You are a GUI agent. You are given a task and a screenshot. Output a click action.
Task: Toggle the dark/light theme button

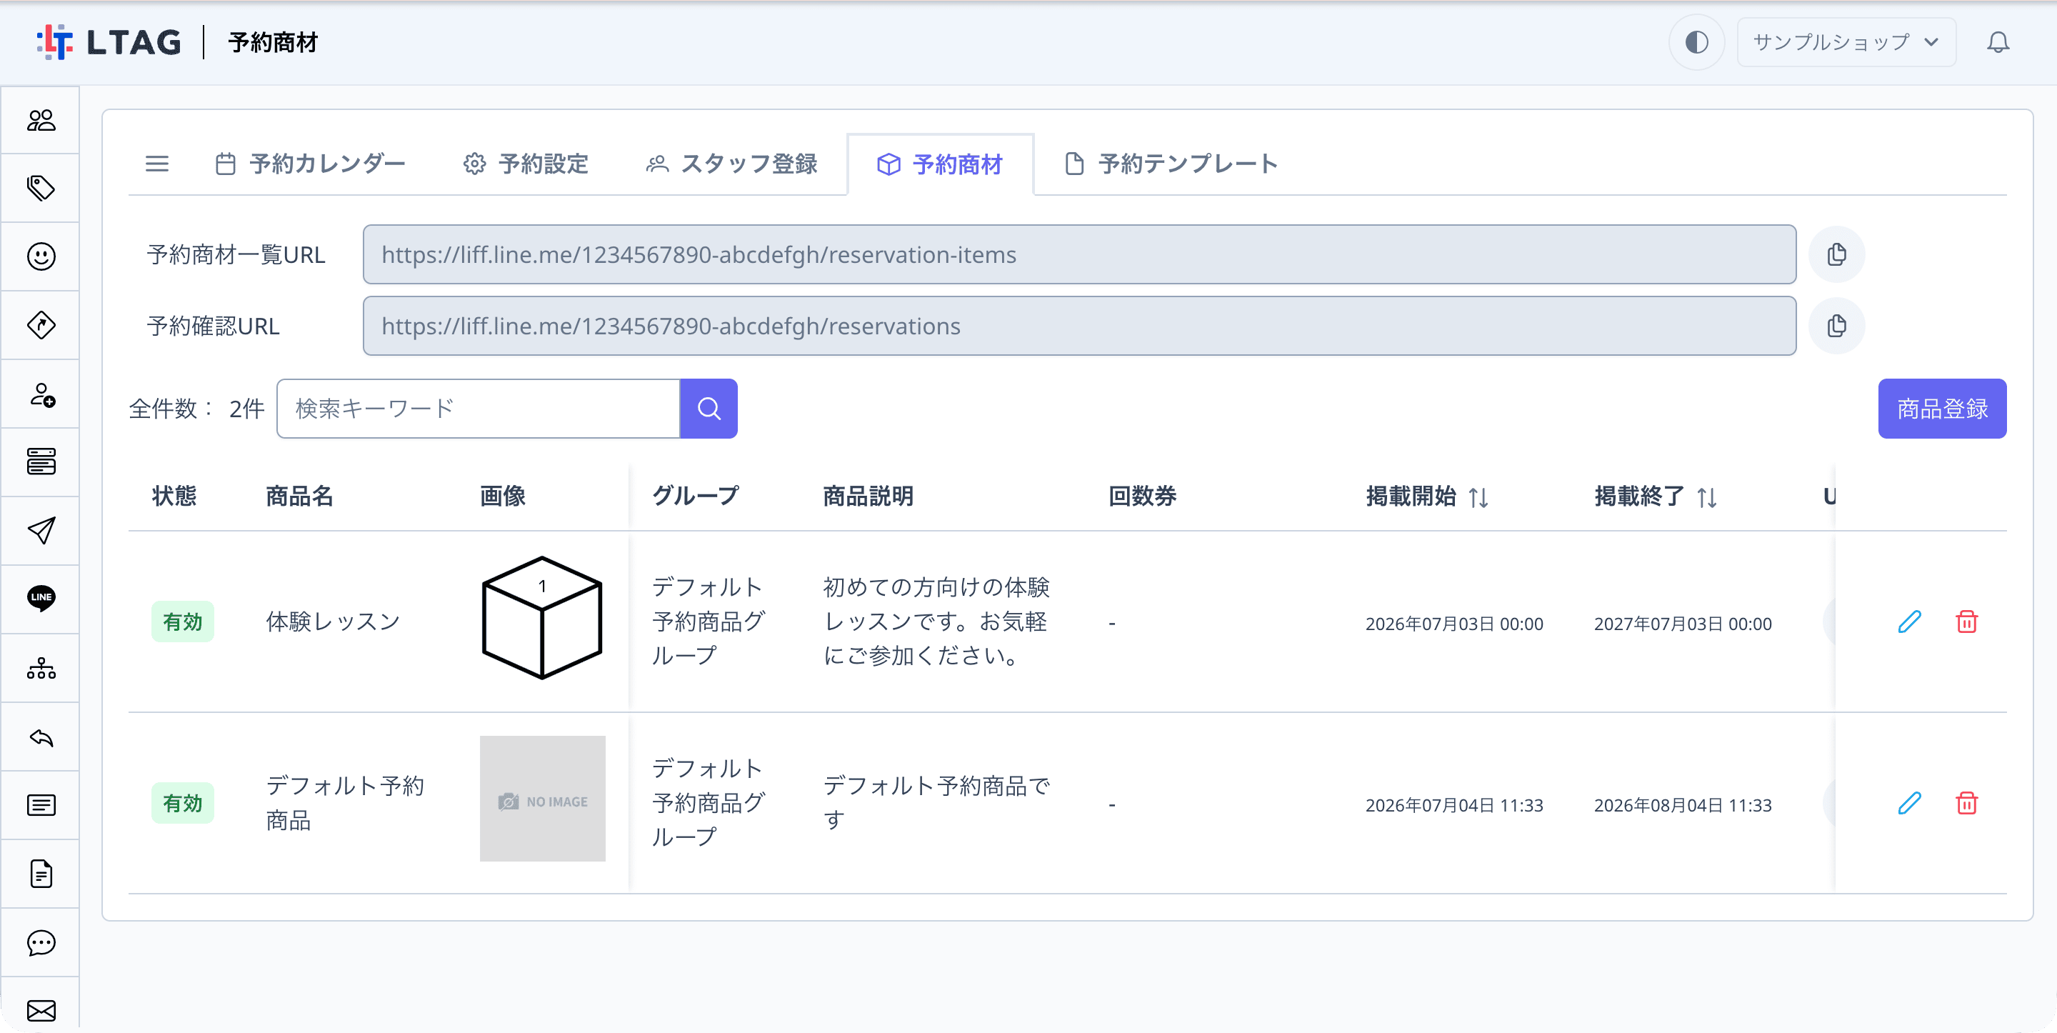1696,42
